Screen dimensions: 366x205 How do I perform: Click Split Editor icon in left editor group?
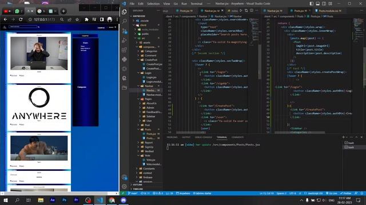[252, 10]
